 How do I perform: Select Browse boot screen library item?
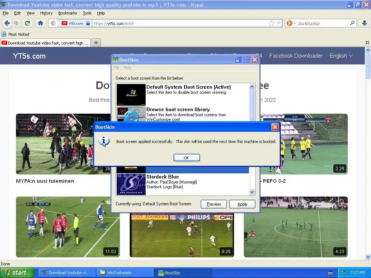(183, 114)
